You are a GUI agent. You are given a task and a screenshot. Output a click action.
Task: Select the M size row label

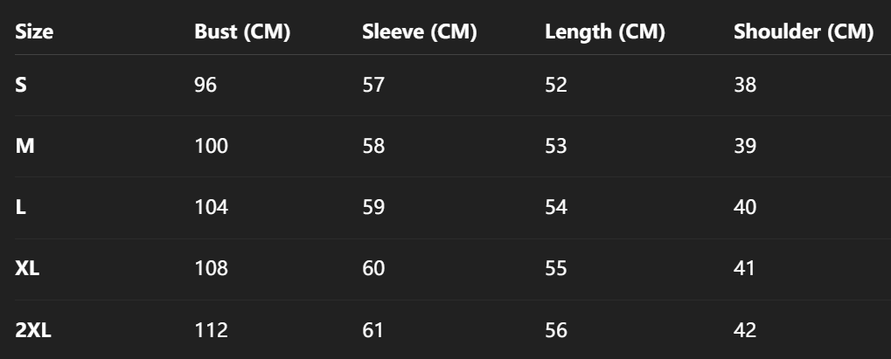point(25,147)
